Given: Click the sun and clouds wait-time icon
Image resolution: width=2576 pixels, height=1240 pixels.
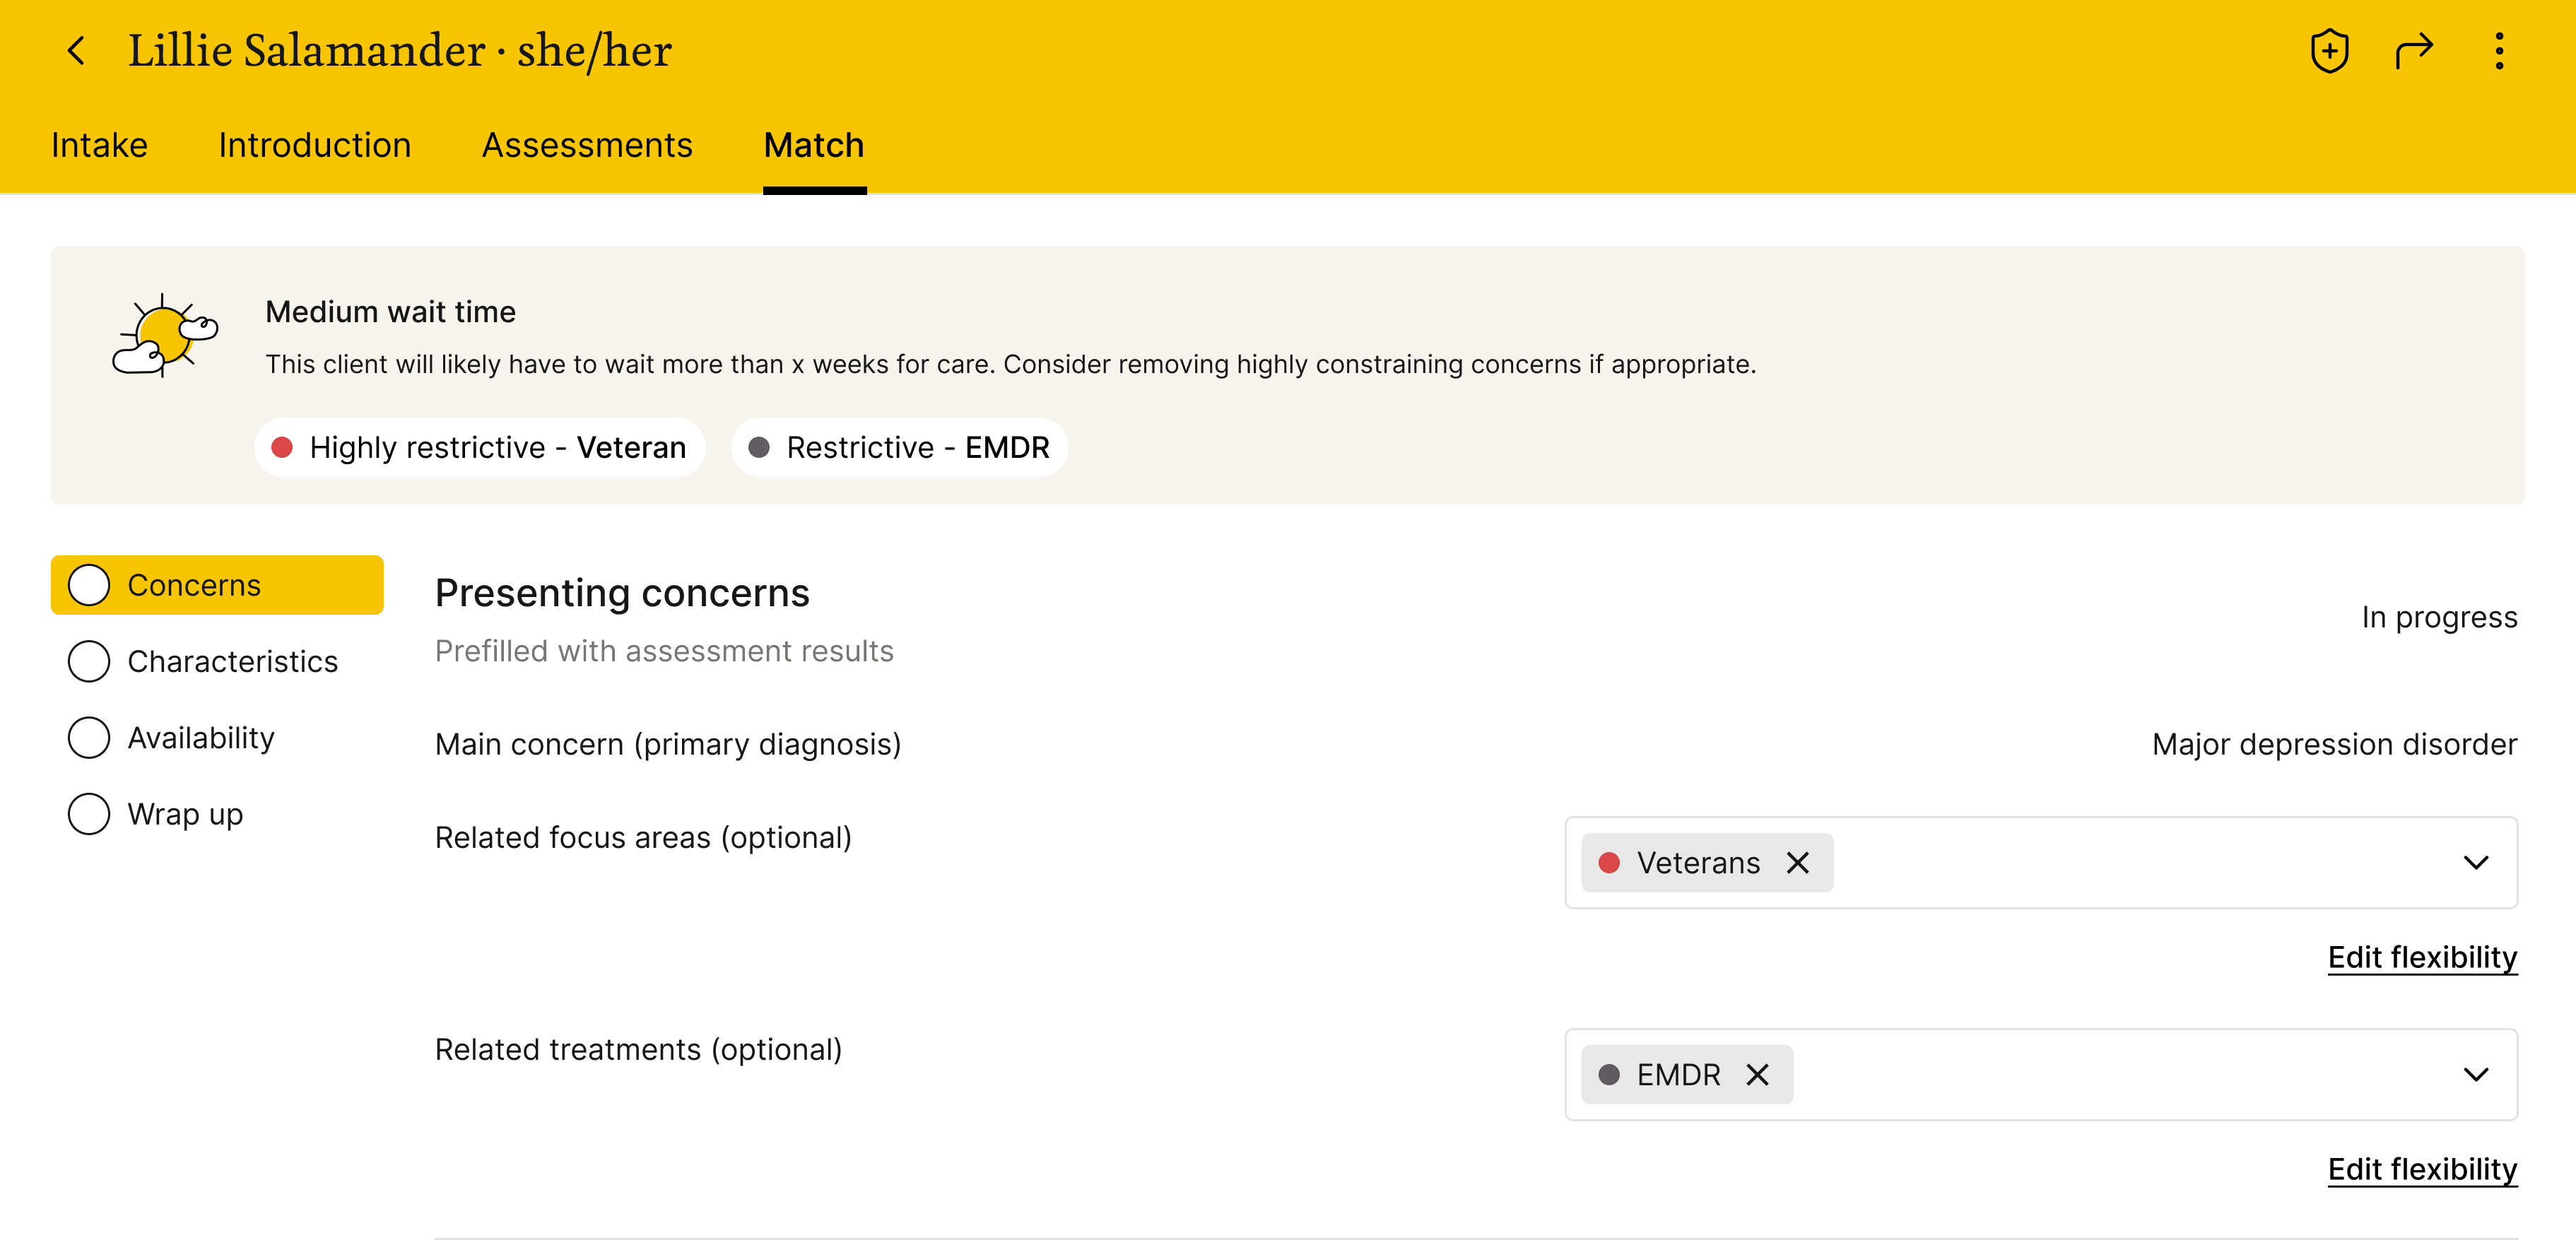Looking at the screenshot, I should pyautogui.click(x=164, y=336).
